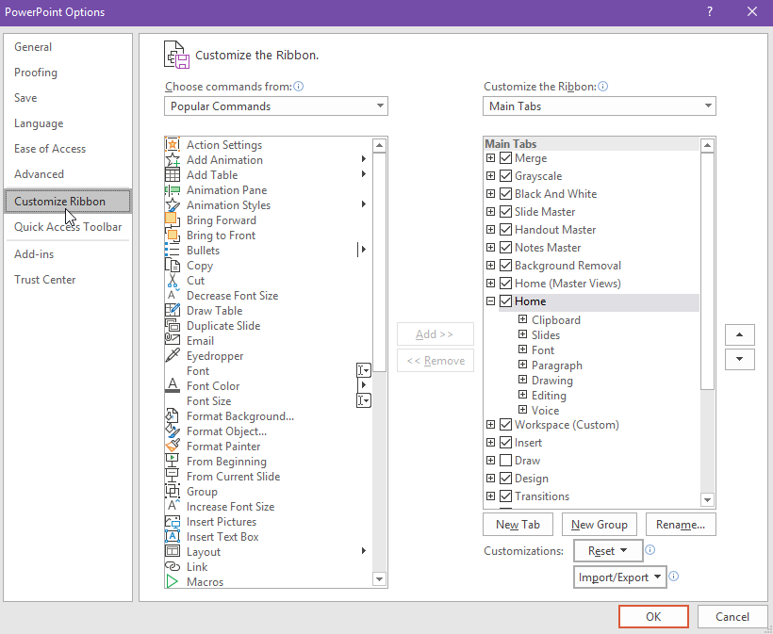
Task: Collapse the Home tab tree node
Action: click(490, 301)
